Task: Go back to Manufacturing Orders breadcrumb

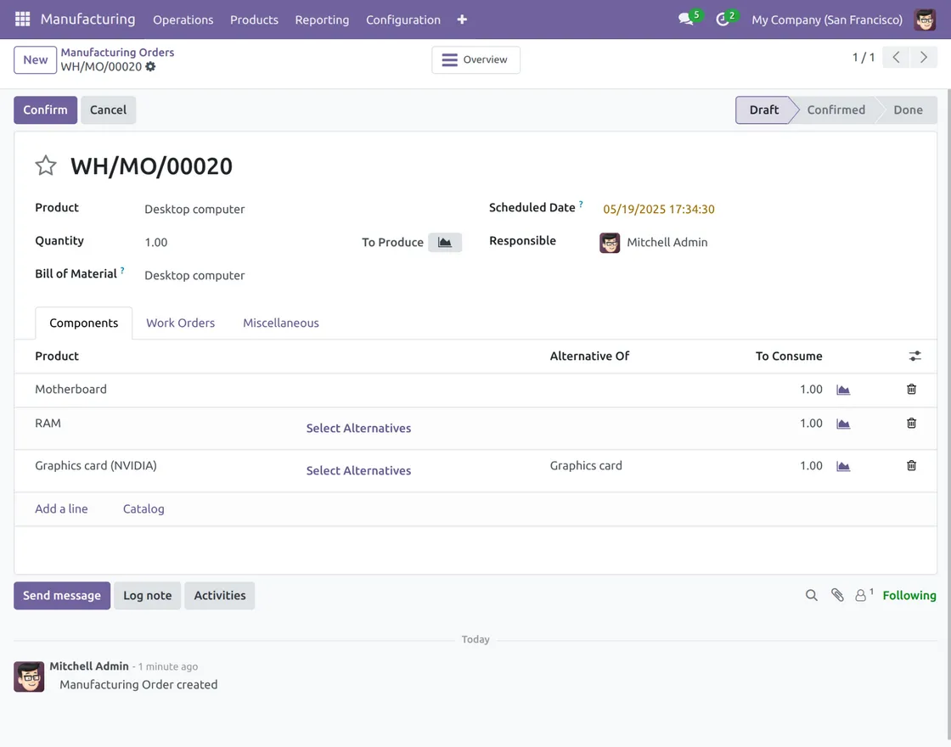Action: [x=117, y=52]
